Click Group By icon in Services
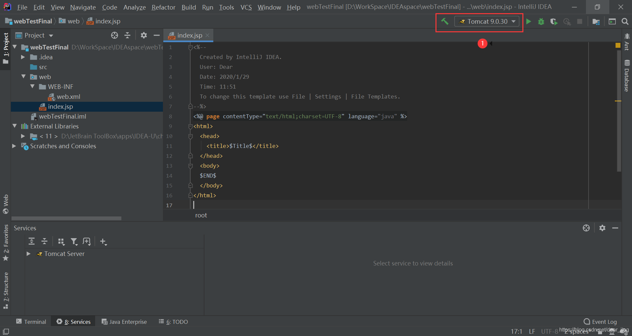The width and height of the screenshot is (632, 336). click(61, 241)
